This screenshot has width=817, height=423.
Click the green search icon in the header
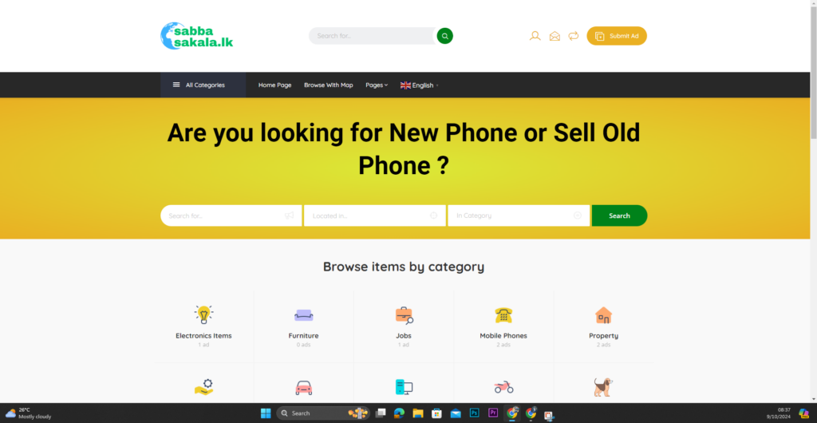coord(444,36)
